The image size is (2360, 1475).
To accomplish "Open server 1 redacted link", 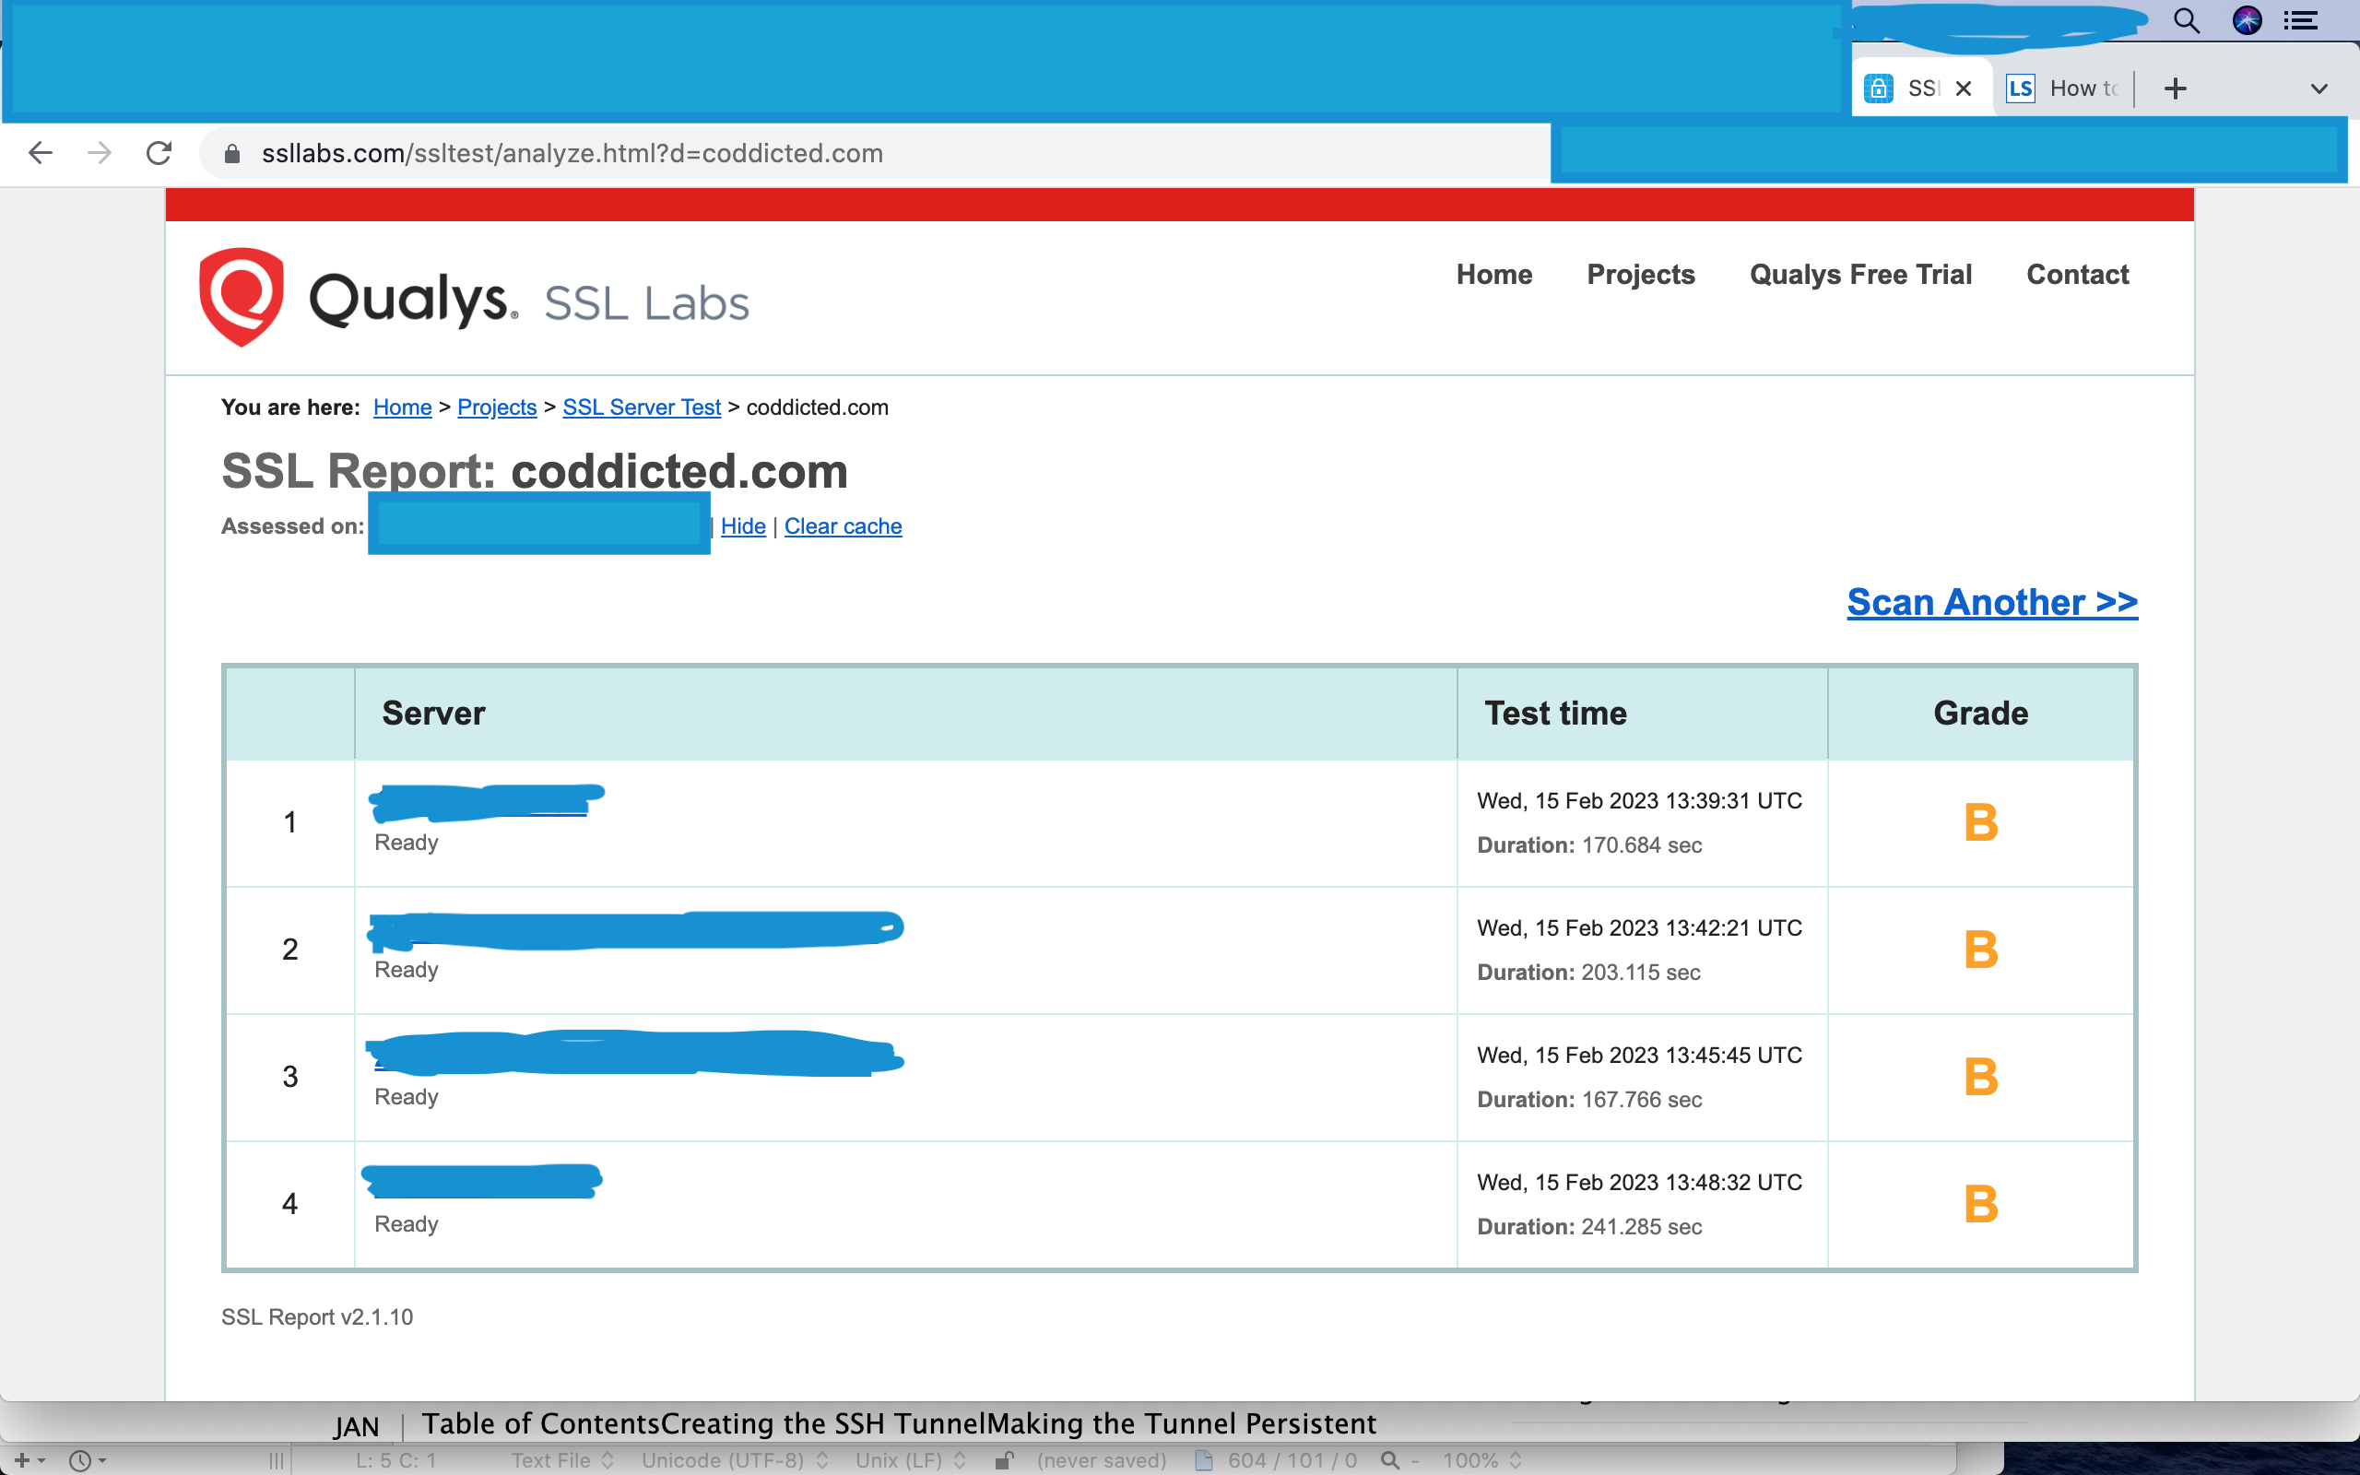I will coord(486,801).
